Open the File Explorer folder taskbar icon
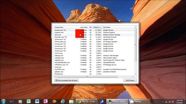Image resolution: width=186 pixels, height=104 pixels. pyautogui.click(x=71, y=101)
